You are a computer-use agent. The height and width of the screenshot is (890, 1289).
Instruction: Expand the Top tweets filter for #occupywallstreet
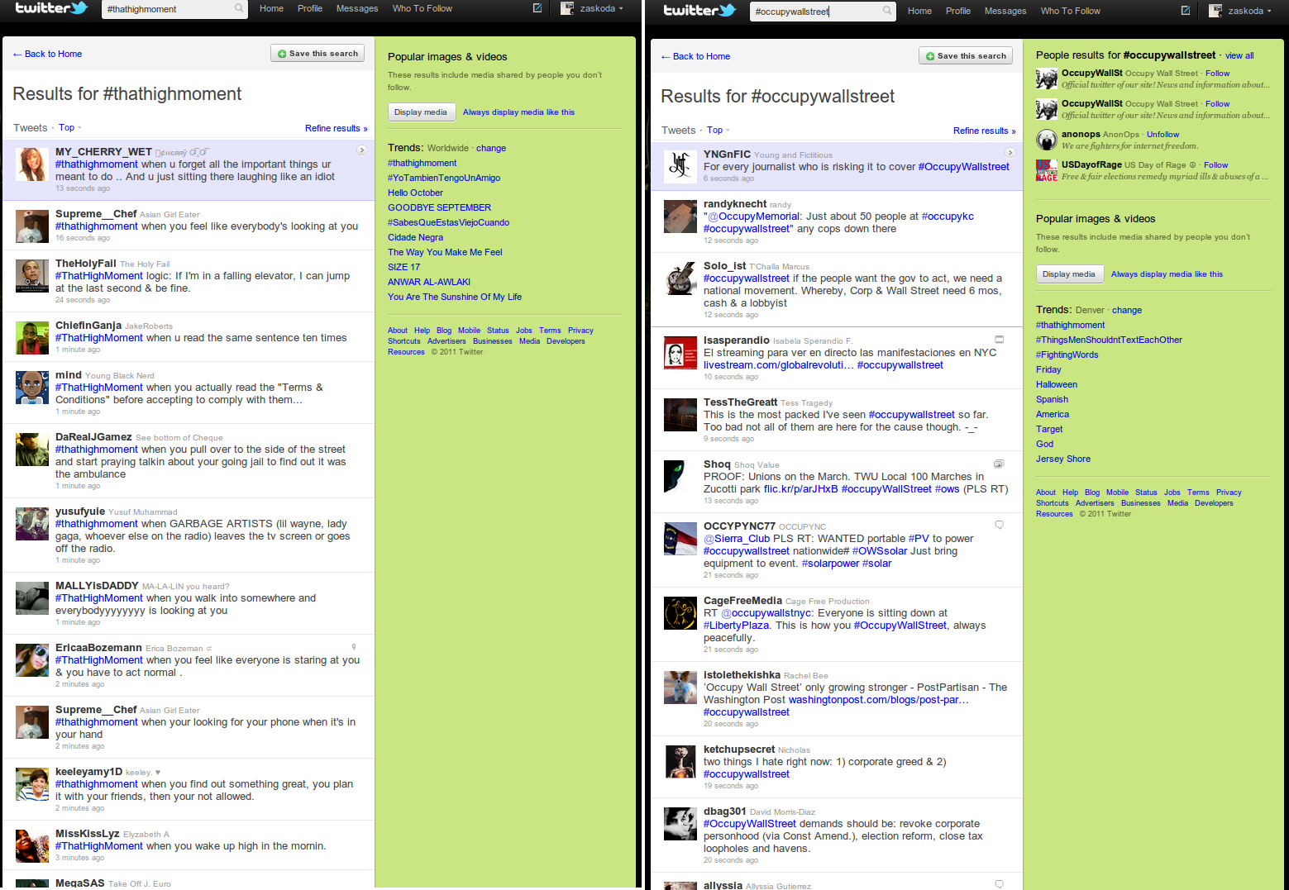718,131
